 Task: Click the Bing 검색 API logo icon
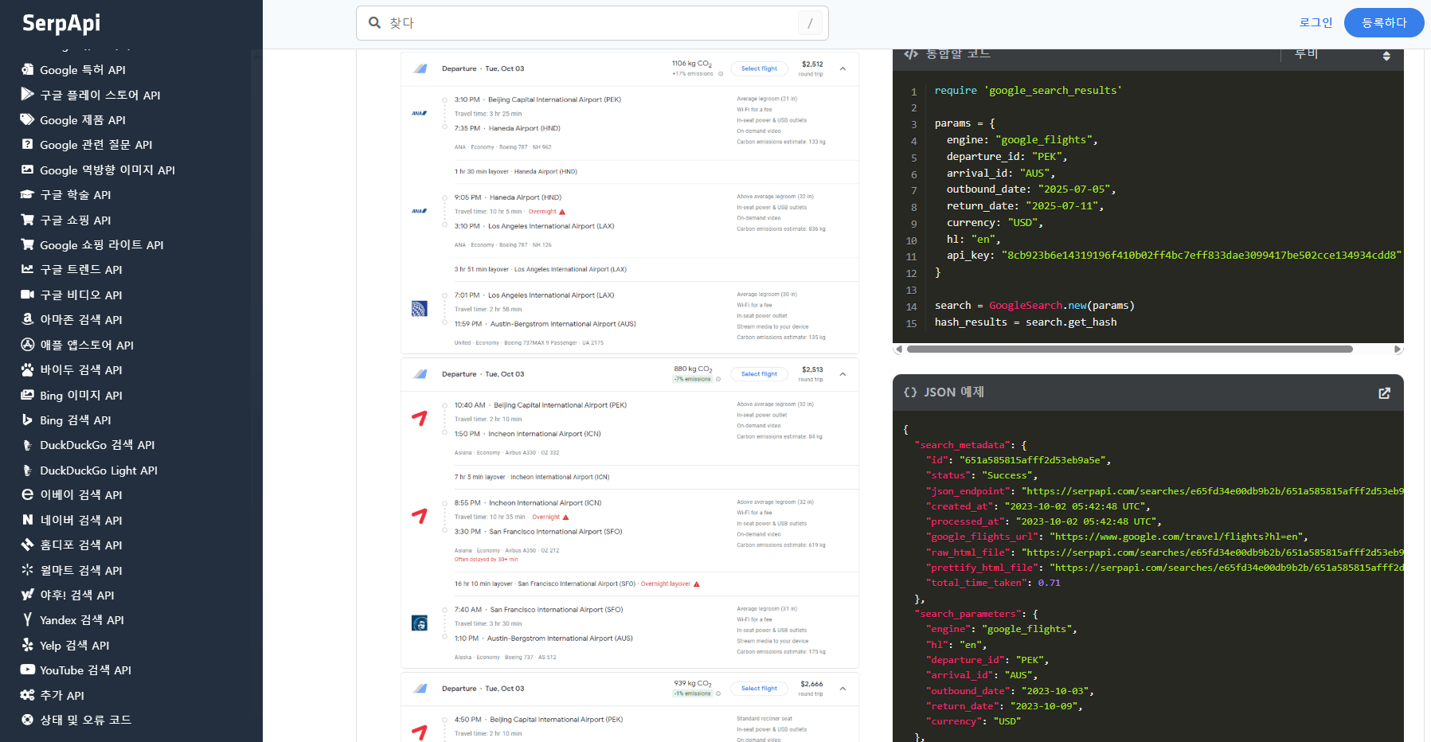[x=27, y=420]
